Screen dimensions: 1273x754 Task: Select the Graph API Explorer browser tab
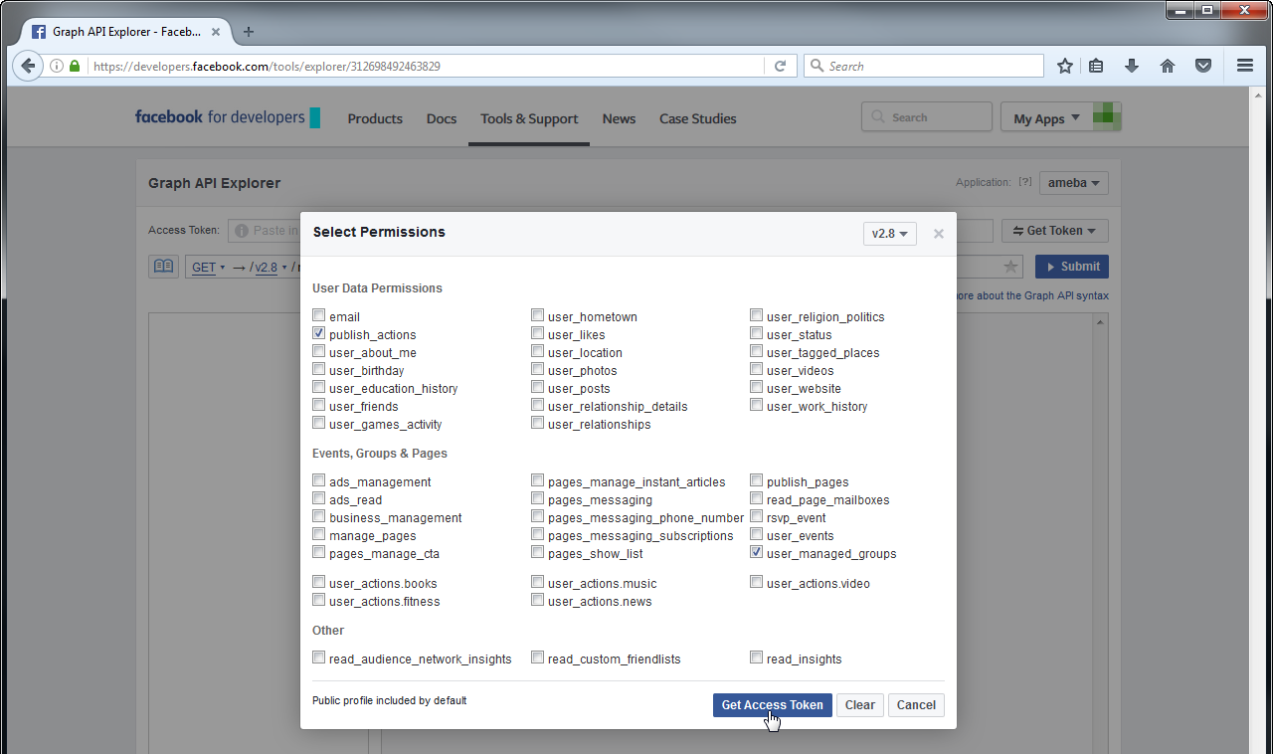point(126,32)
